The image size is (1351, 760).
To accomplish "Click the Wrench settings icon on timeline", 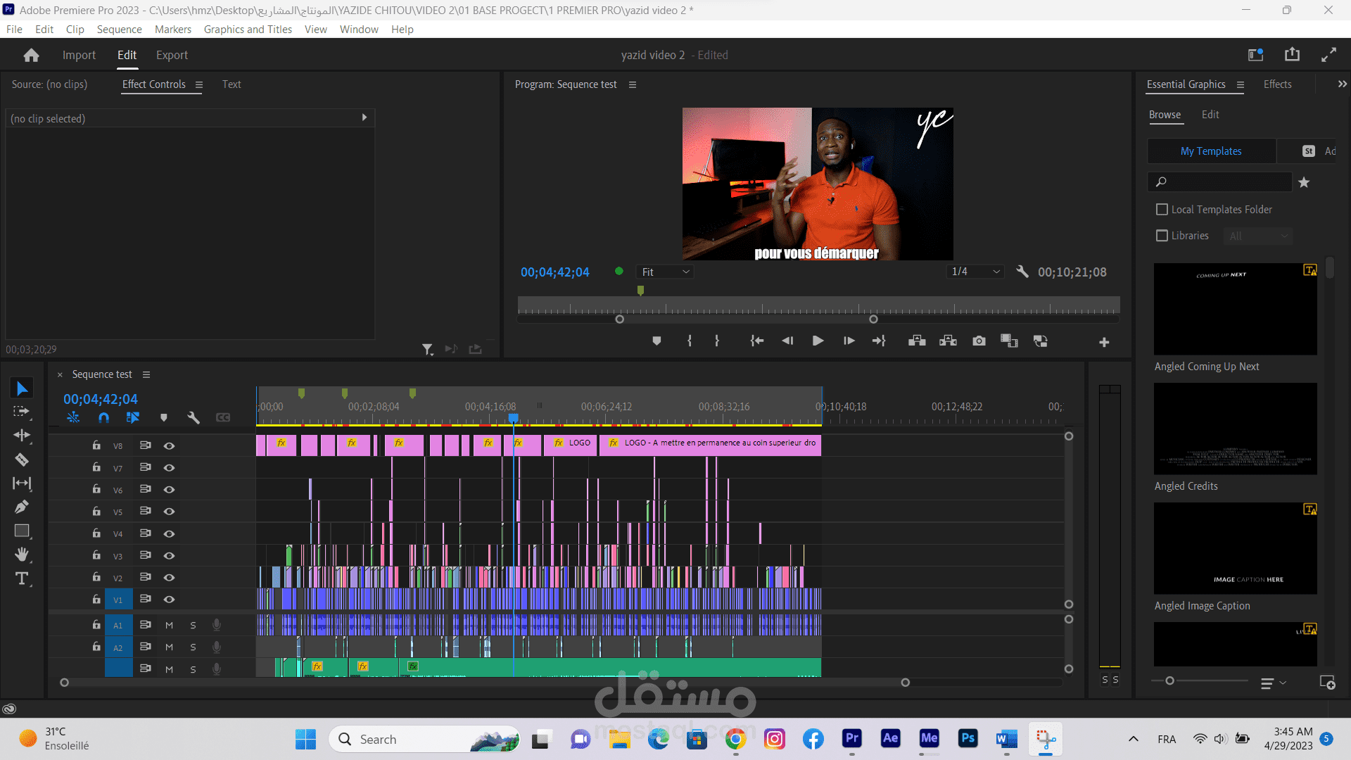I will point(193,417).
